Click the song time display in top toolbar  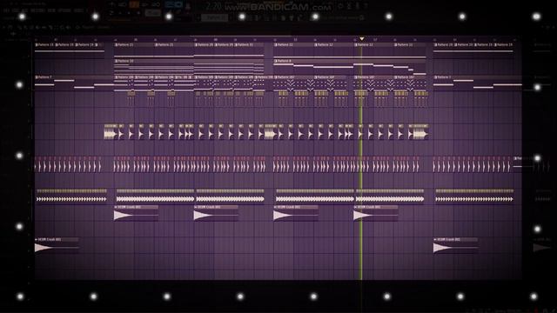click(214, 6)
